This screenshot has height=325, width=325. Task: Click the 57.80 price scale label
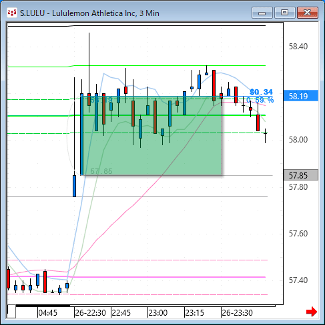coord(298,187)
